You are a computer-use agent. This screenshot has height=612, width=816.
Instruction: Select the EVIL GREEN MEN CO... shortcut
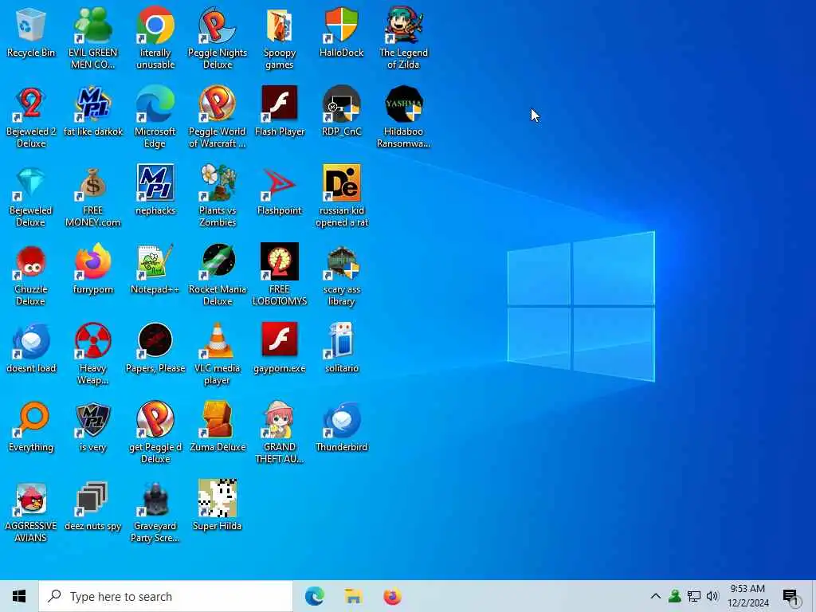(x=93, y=37)
